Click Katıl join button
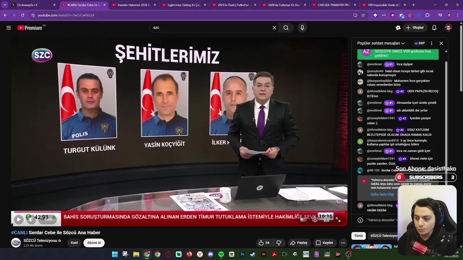Screen dimensions: 463x260 [74, 243]
